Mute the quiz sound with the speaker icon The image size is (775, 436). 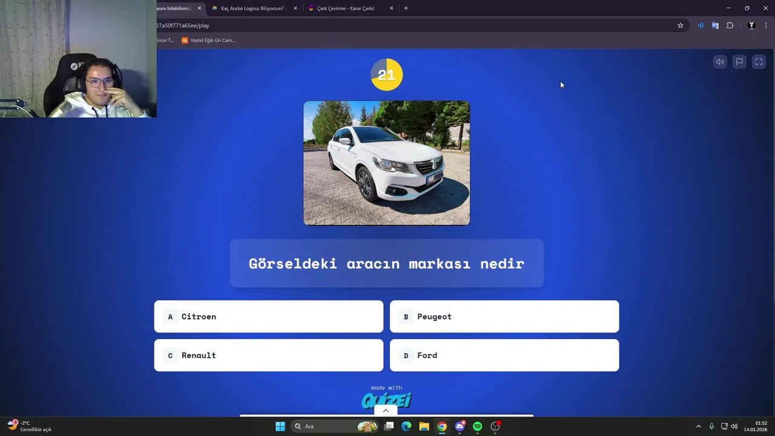click(720, 62)
